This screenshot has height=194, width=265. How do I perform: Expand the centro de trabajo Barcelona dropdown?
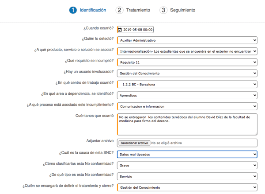[x=187, y=84]
